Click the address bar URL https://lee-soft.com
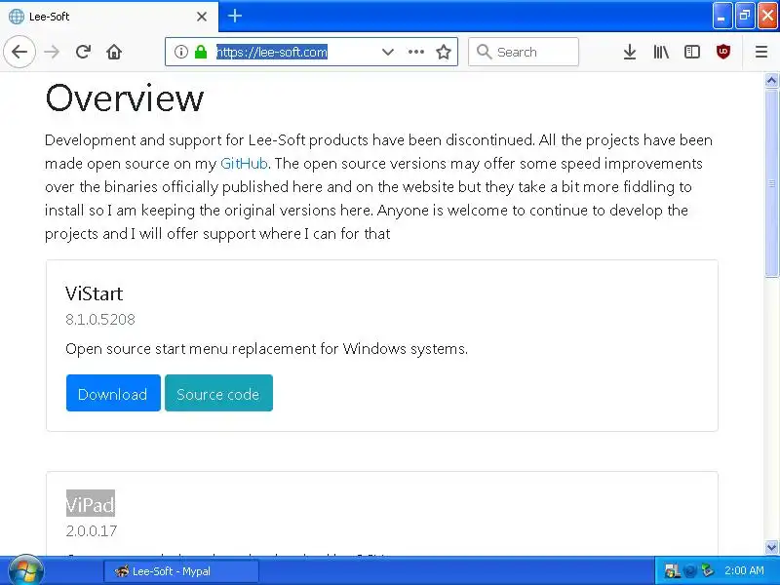This screenshot has height=585, width=780. click(272, 52)
